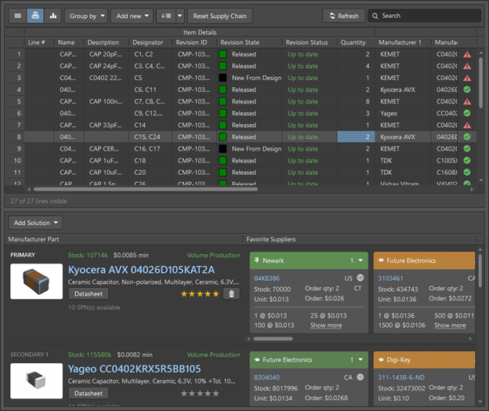
Task: Rate the Yageo part with stars
Action: click(200, 393)
